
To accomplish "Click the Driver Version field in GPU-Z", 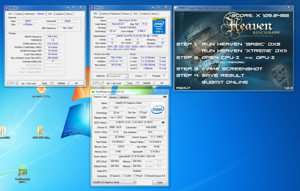I will [x=137, y=157].
